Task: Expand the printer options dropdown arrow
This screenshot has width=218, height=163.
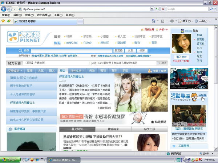Action: click(176, 21)
